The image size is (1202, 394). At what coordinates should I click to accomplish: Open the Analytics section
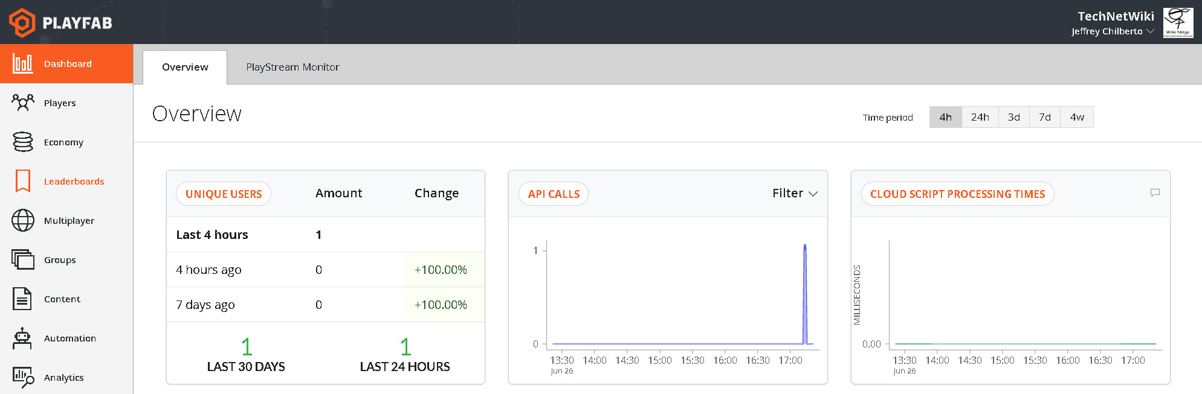coord(66,377)
